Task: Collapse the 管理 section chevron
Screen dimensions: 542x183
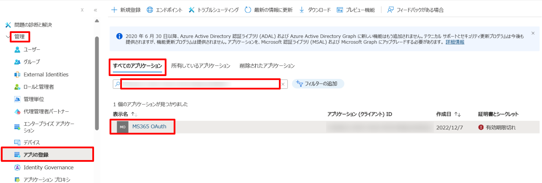Action: (8, 37)
